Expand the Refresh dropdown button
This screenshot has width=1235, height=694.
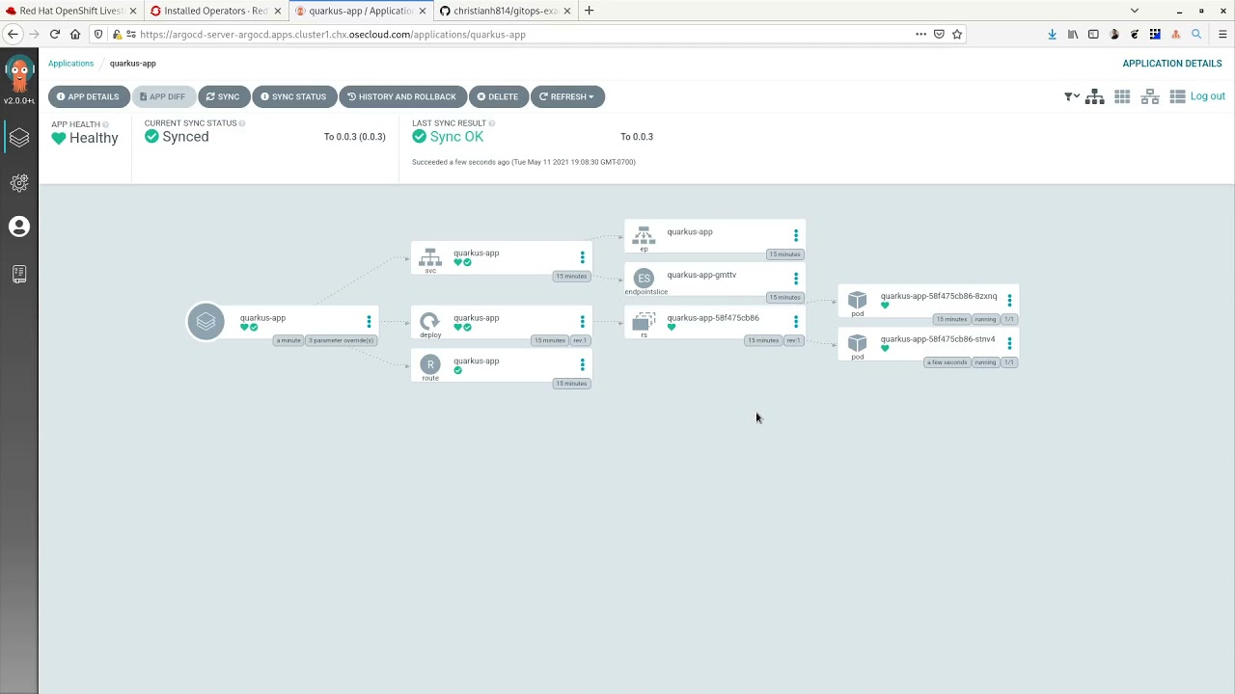coord(567,96)
